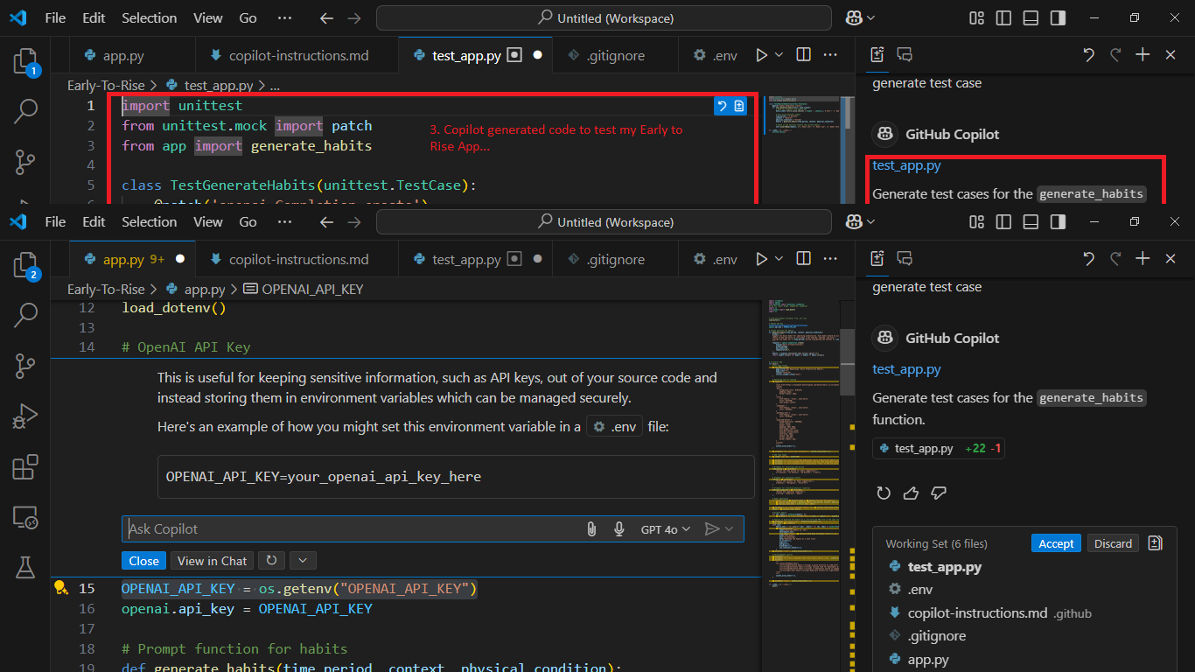This screenshot has width=1195, height=672.
Task: Expand the send options chevron in Ask Copilot
Action: pos(729,528)
